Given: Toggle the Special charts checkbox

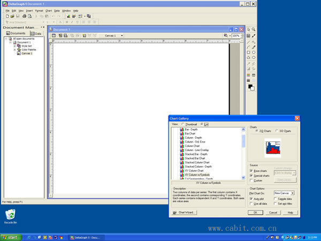Looking at the screenshot, I should pos(251,176).
